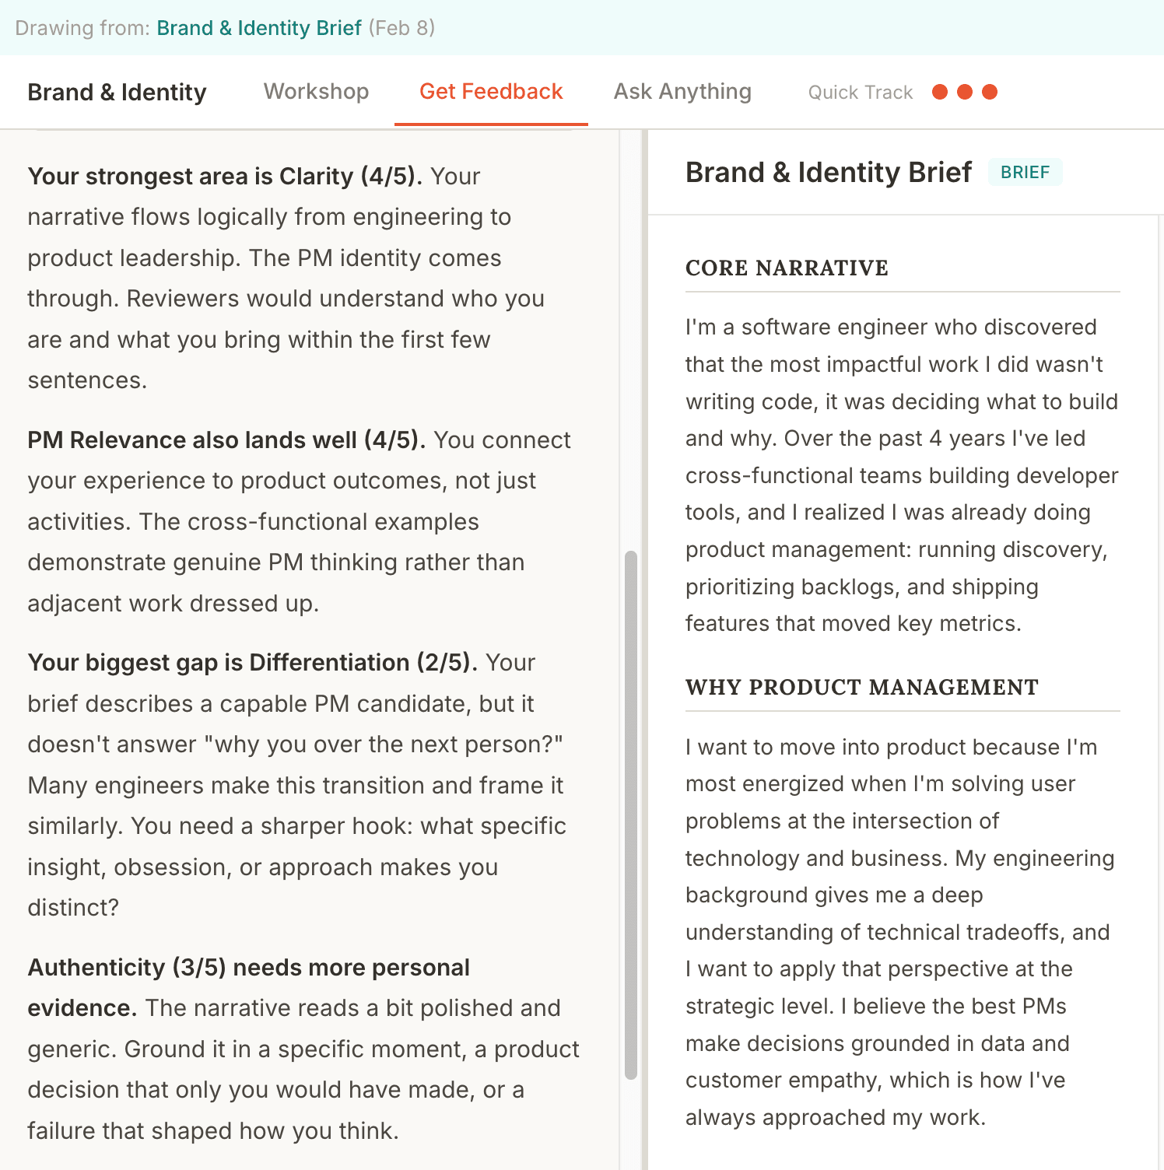Select the Get Feedback tab

491,91
